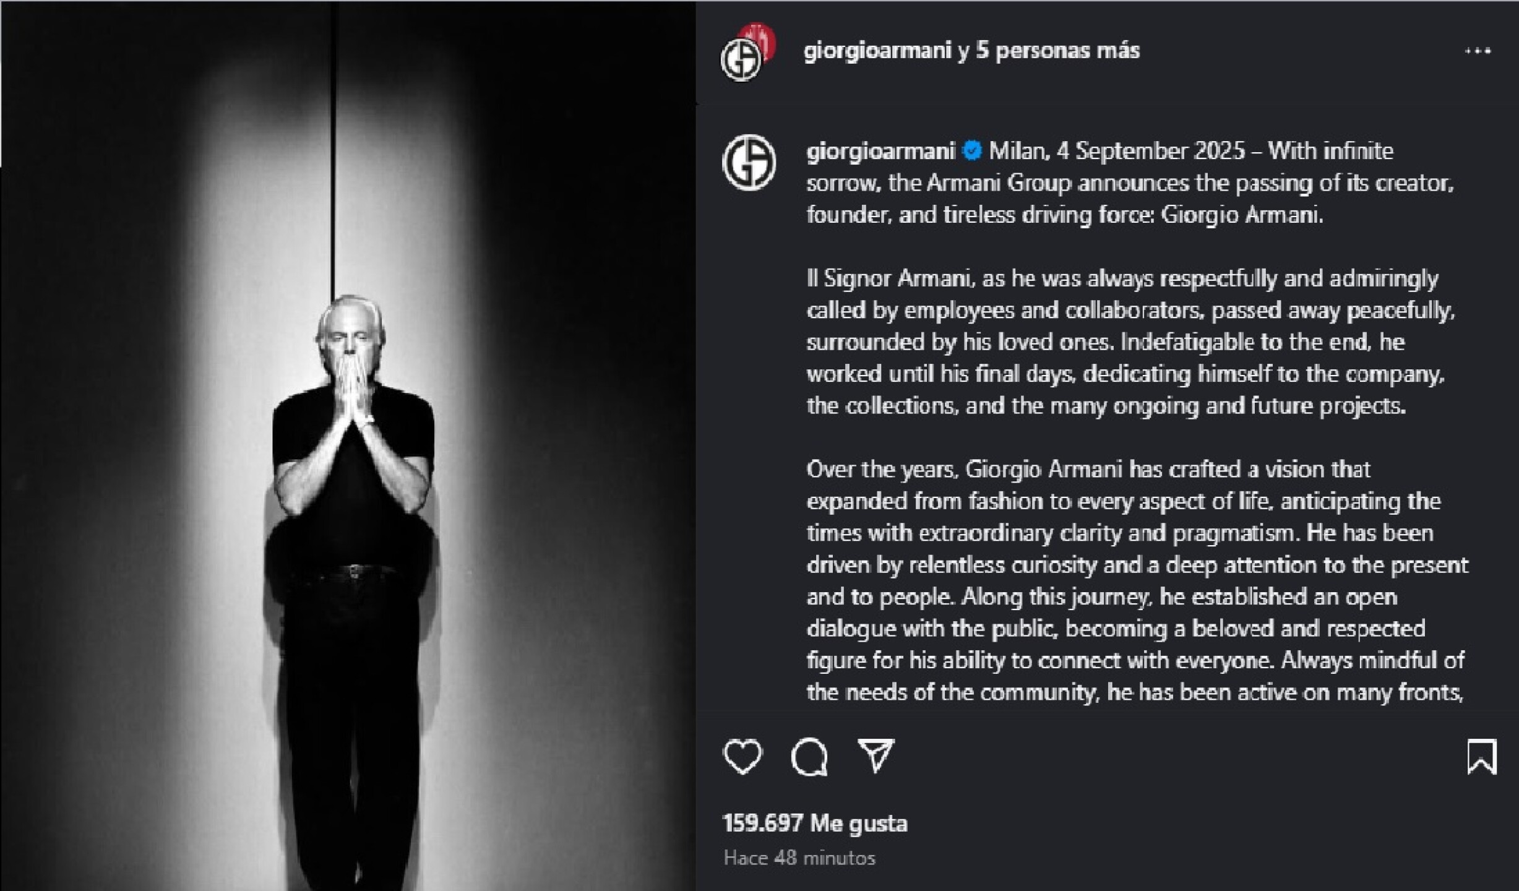Open comments via the speech bubble icon
This screenshot has height=891, width=1519.
(809, 756)
